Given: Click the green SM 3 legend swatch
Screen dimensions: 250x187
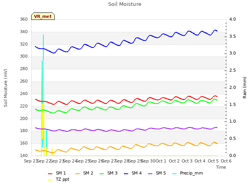Looking at the screenshot, I should coord(102,174).
